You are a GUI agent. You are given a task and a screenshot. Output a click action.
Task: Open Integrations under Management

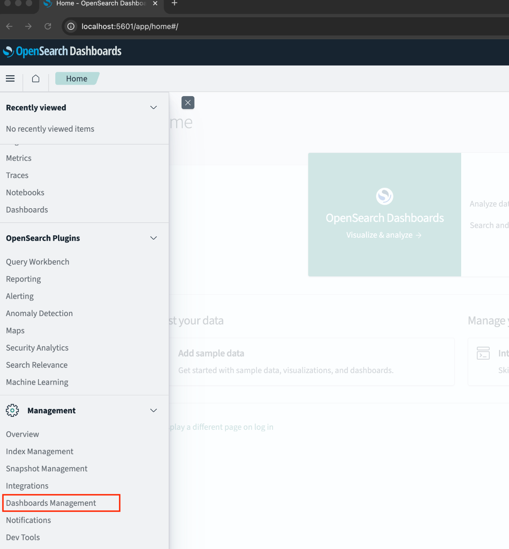pyautogui.click(x=27, y=486)
